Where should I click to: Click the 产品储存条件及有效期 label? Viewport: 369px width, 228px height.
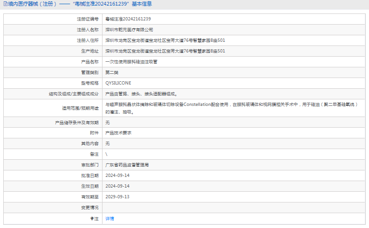(77, 123)
